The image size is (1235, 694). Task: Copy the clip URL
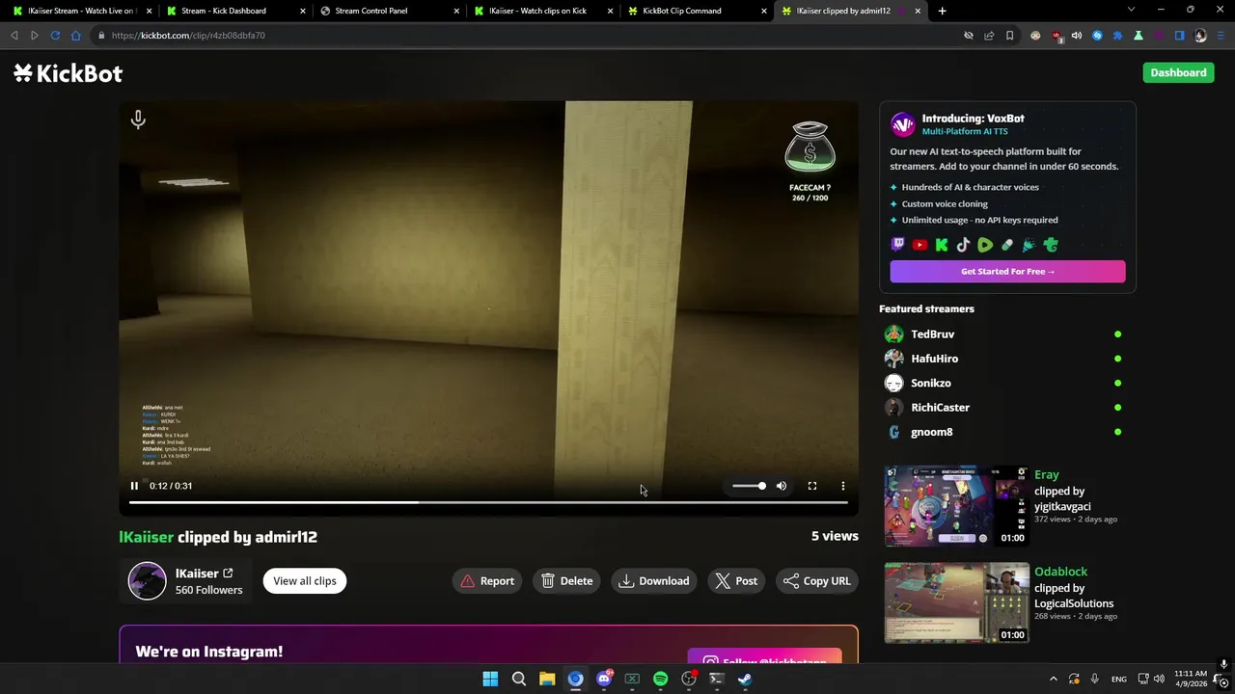817,580
